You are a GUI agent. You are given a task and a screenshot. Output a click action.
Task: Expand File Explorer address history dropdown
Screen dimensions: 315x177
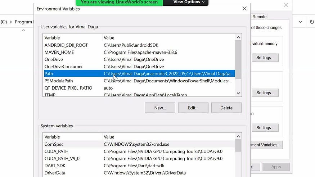(x=300, y=22)
